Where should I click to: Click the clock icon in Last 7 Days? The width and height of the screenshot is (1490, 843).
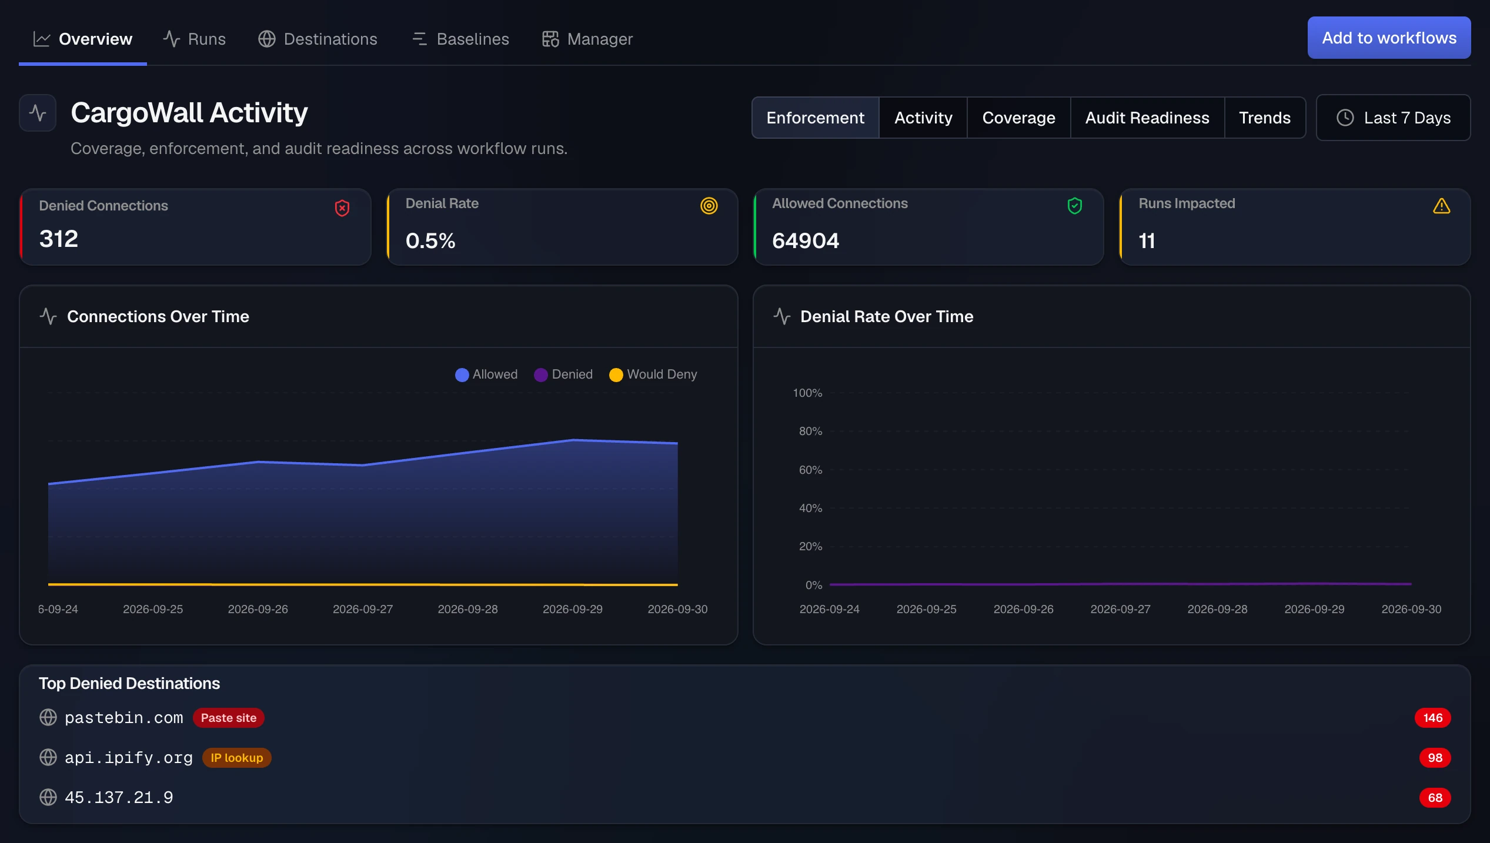(x=1345, y=118)
